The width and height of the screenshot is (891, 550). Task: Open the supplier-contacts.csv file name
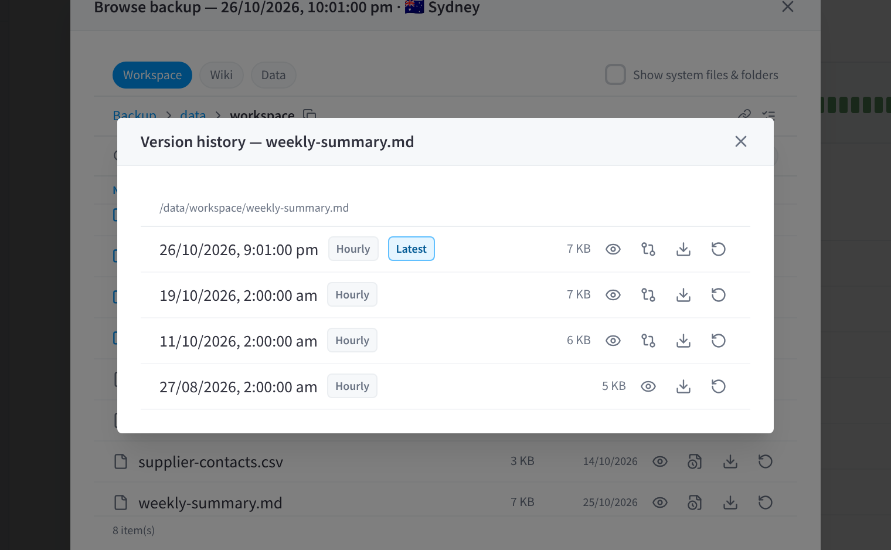click(210, 462)
